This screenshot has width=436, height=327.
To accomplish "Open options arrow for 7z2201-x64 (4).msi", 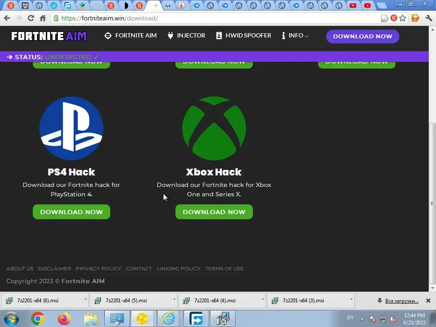I will coord(262,300).
